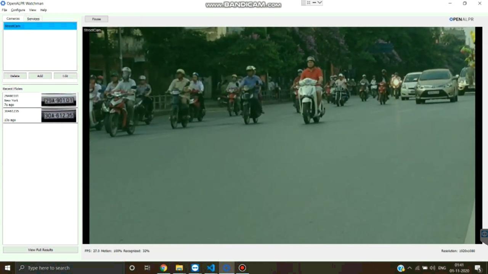This screenshot has height=274, width=488.
Task: Open Task View
Action: coord(147,268)
